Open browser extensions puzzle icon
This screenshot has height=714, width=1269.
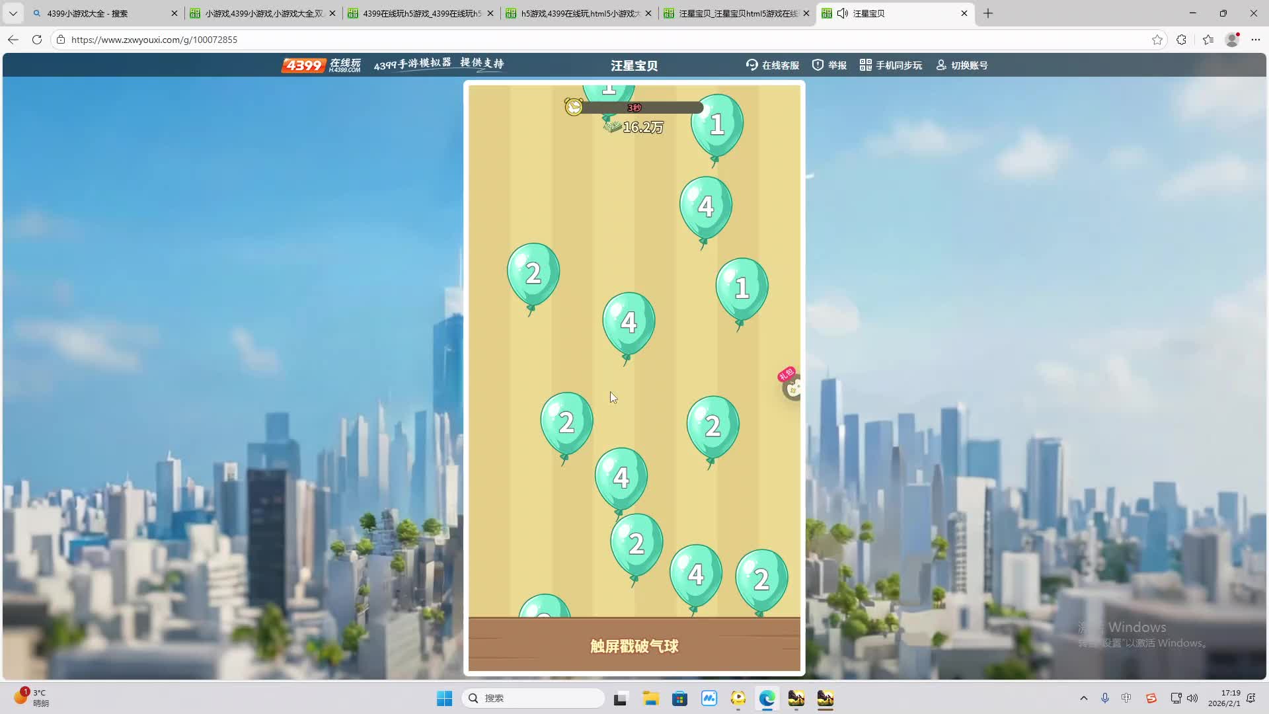[1181, 40]
